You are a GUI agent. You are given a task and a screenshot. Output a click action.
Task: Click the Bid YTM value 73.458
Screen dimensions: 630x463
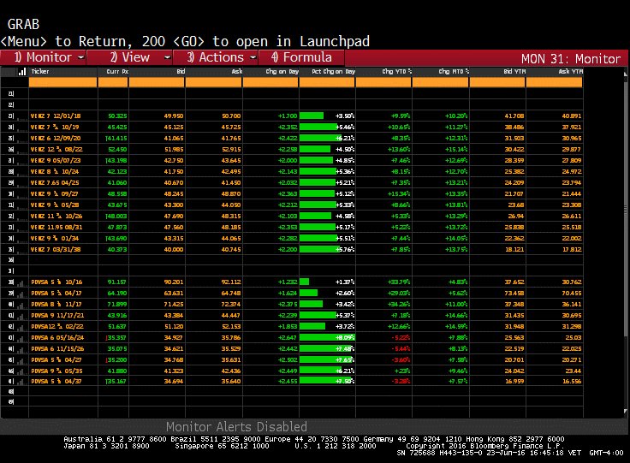coord(514,294)
